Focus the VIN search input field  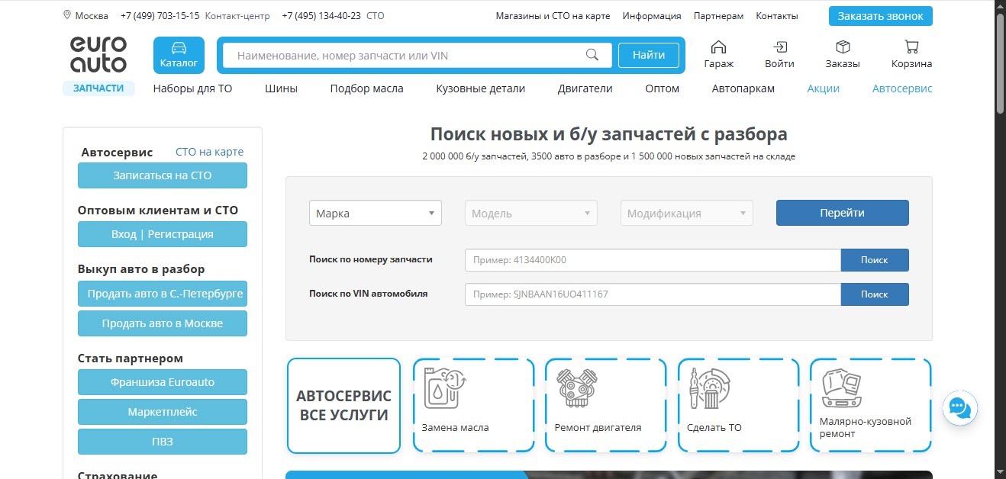tap(653, 294)
